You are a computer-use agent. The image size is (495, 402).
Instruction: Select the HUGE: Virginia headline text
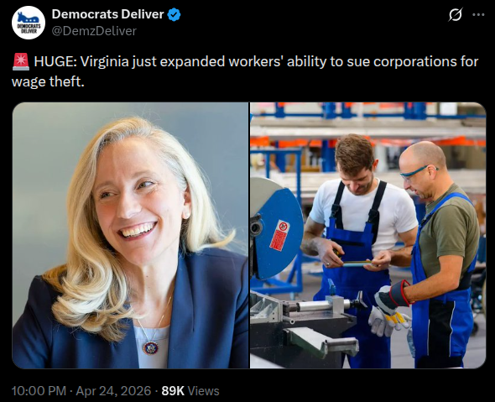pyautogui.click(x=256, y=61)
